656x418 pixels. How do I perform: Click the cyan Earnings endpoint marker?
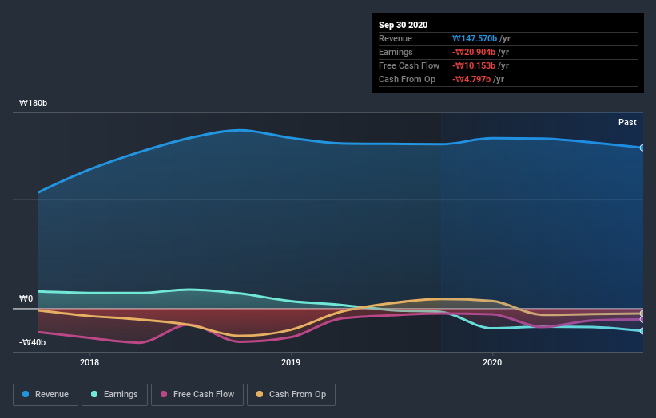(x=642, y=331)
